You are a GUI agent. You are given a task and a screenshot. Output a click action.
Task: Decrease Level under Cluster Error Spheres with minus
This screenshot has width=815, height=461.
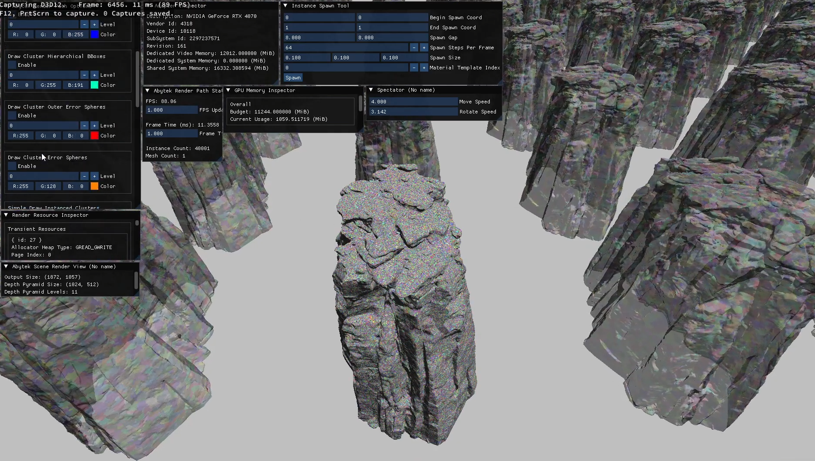[84, 176]
